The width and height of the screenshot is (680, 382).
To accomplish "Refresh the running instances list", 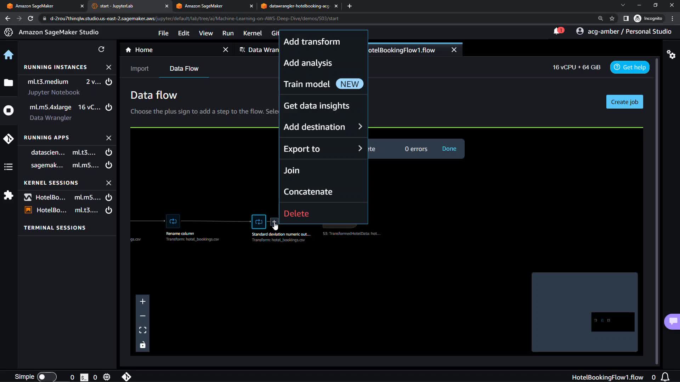I will (x=101, y=49).
